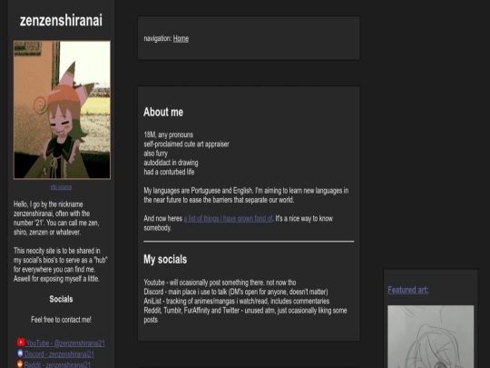This screenshot has height=368, width=490.
Task: Click the divider line above My socials
Action: pos(249,242)
